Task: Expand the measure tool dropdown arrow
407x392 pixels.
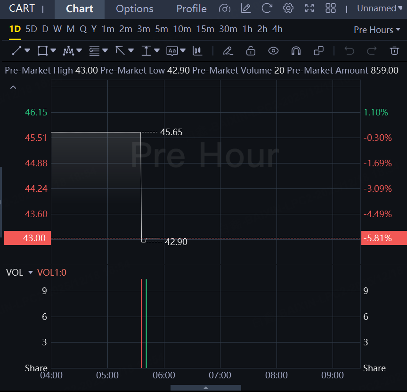Action: (157, 50)
